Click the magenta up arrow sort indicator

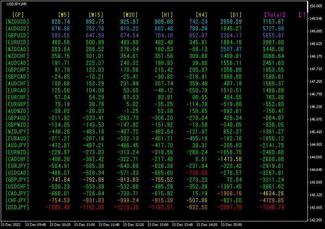click(x=304, y=15)
